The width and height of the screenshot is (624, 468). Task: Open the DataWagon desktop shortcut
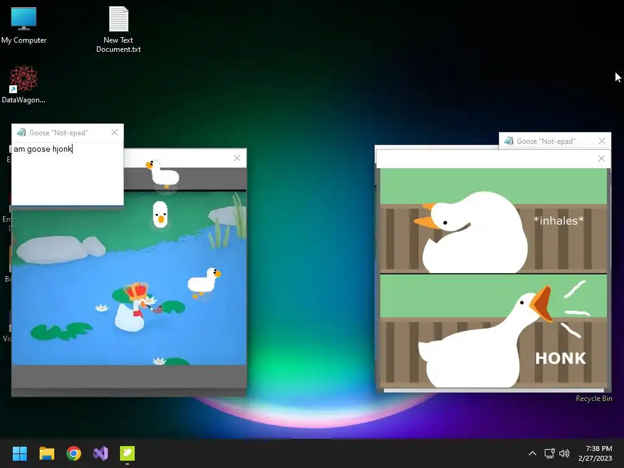coord(24,84)
